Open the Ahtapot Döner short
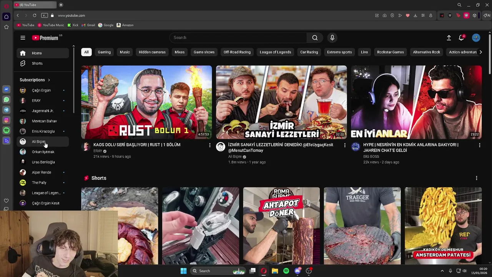 (x=281, y=226)
